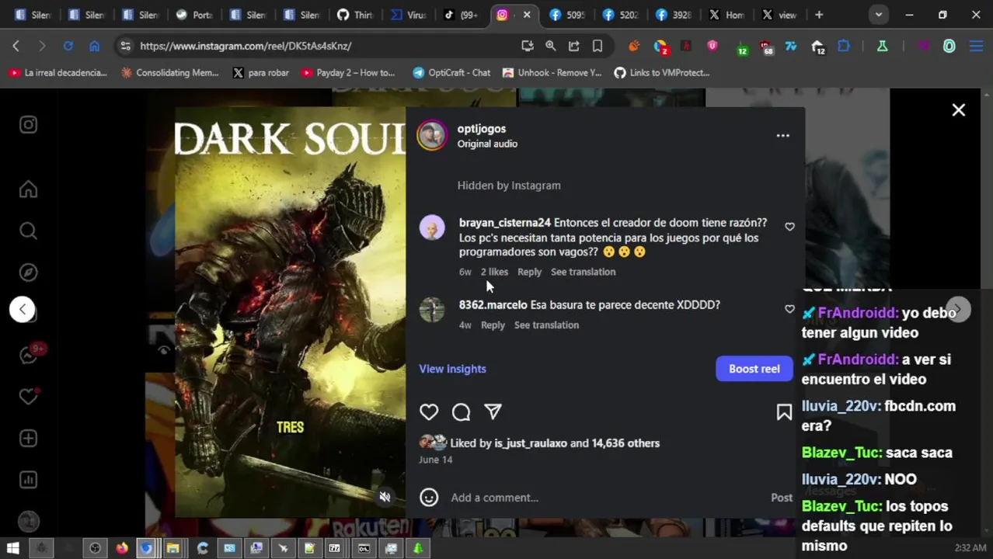The width and height of the screenshot is (993, 559).
Task: Open the Explore compass icon
Action: [28, 273]
